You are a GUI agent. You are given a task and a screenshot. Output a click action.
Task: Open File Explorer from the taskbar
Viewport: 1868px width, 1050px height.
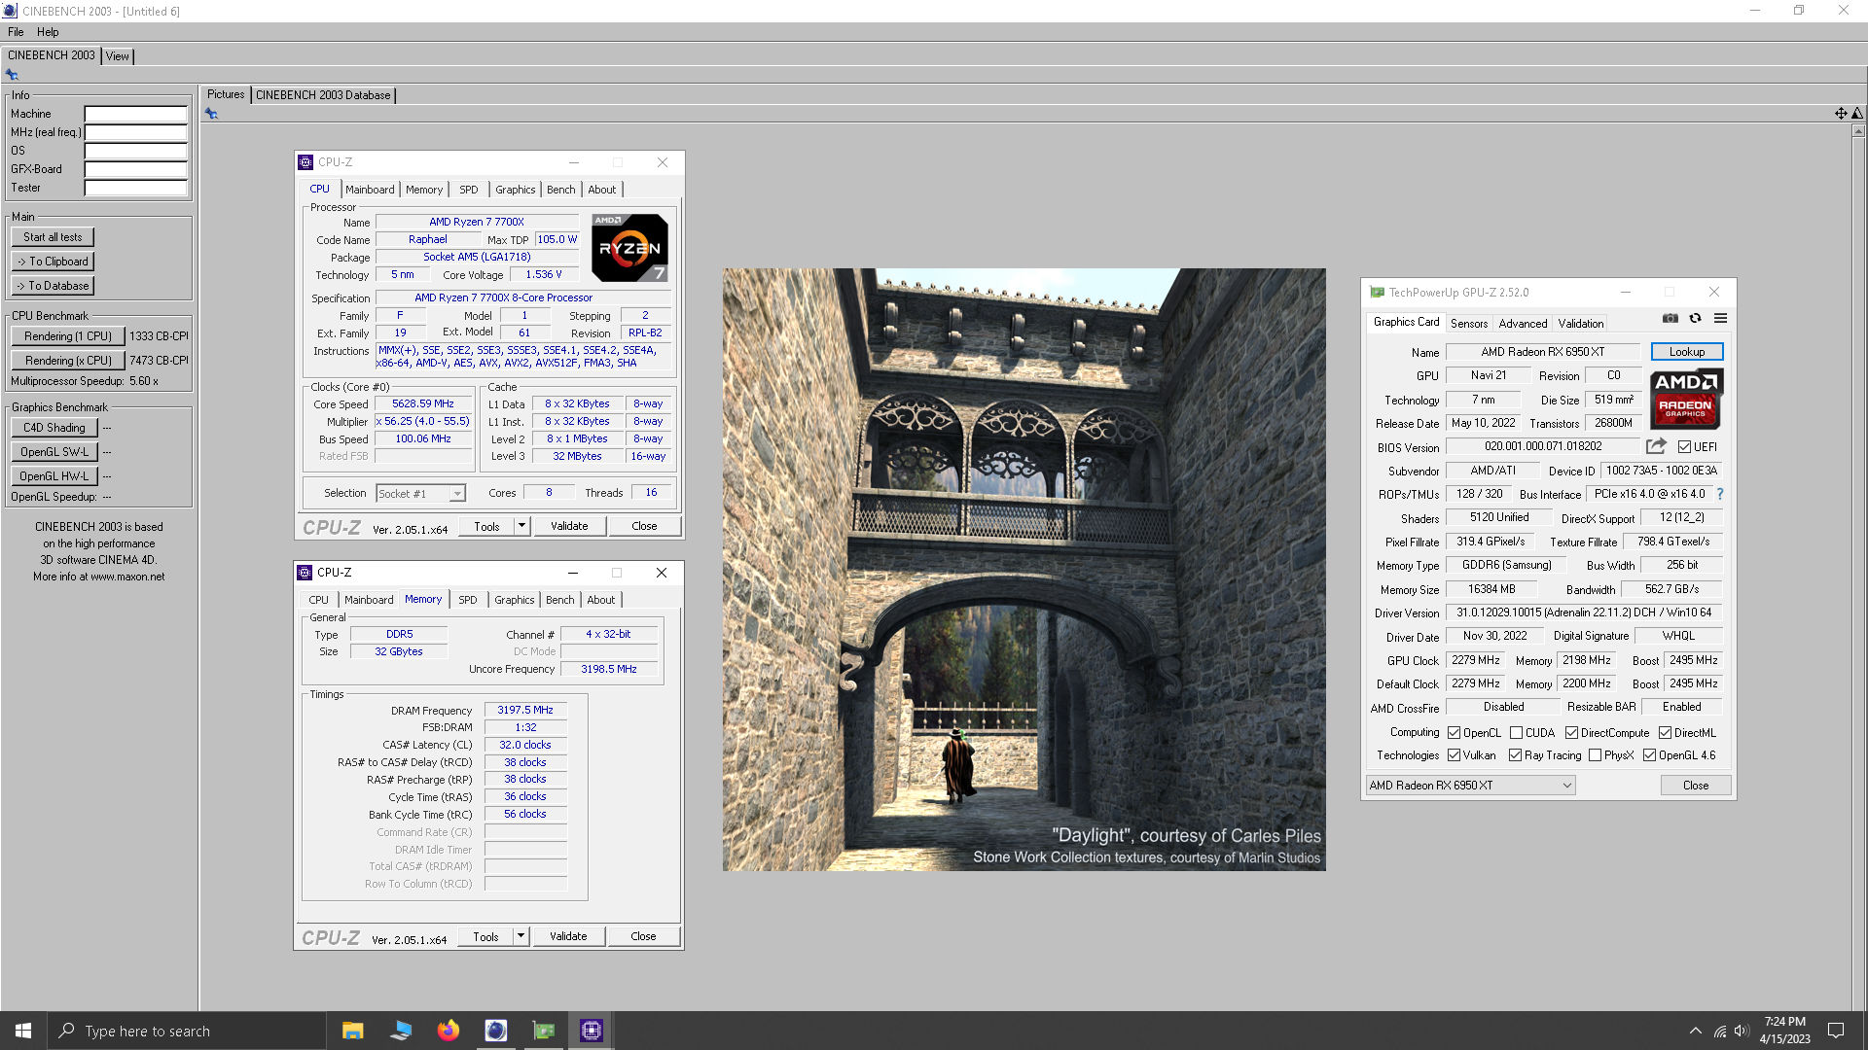[x=352, y=1031]
